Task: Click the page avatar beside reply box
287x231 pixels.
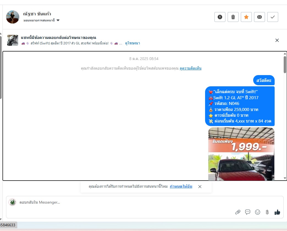Action: (x=12, y=202)
